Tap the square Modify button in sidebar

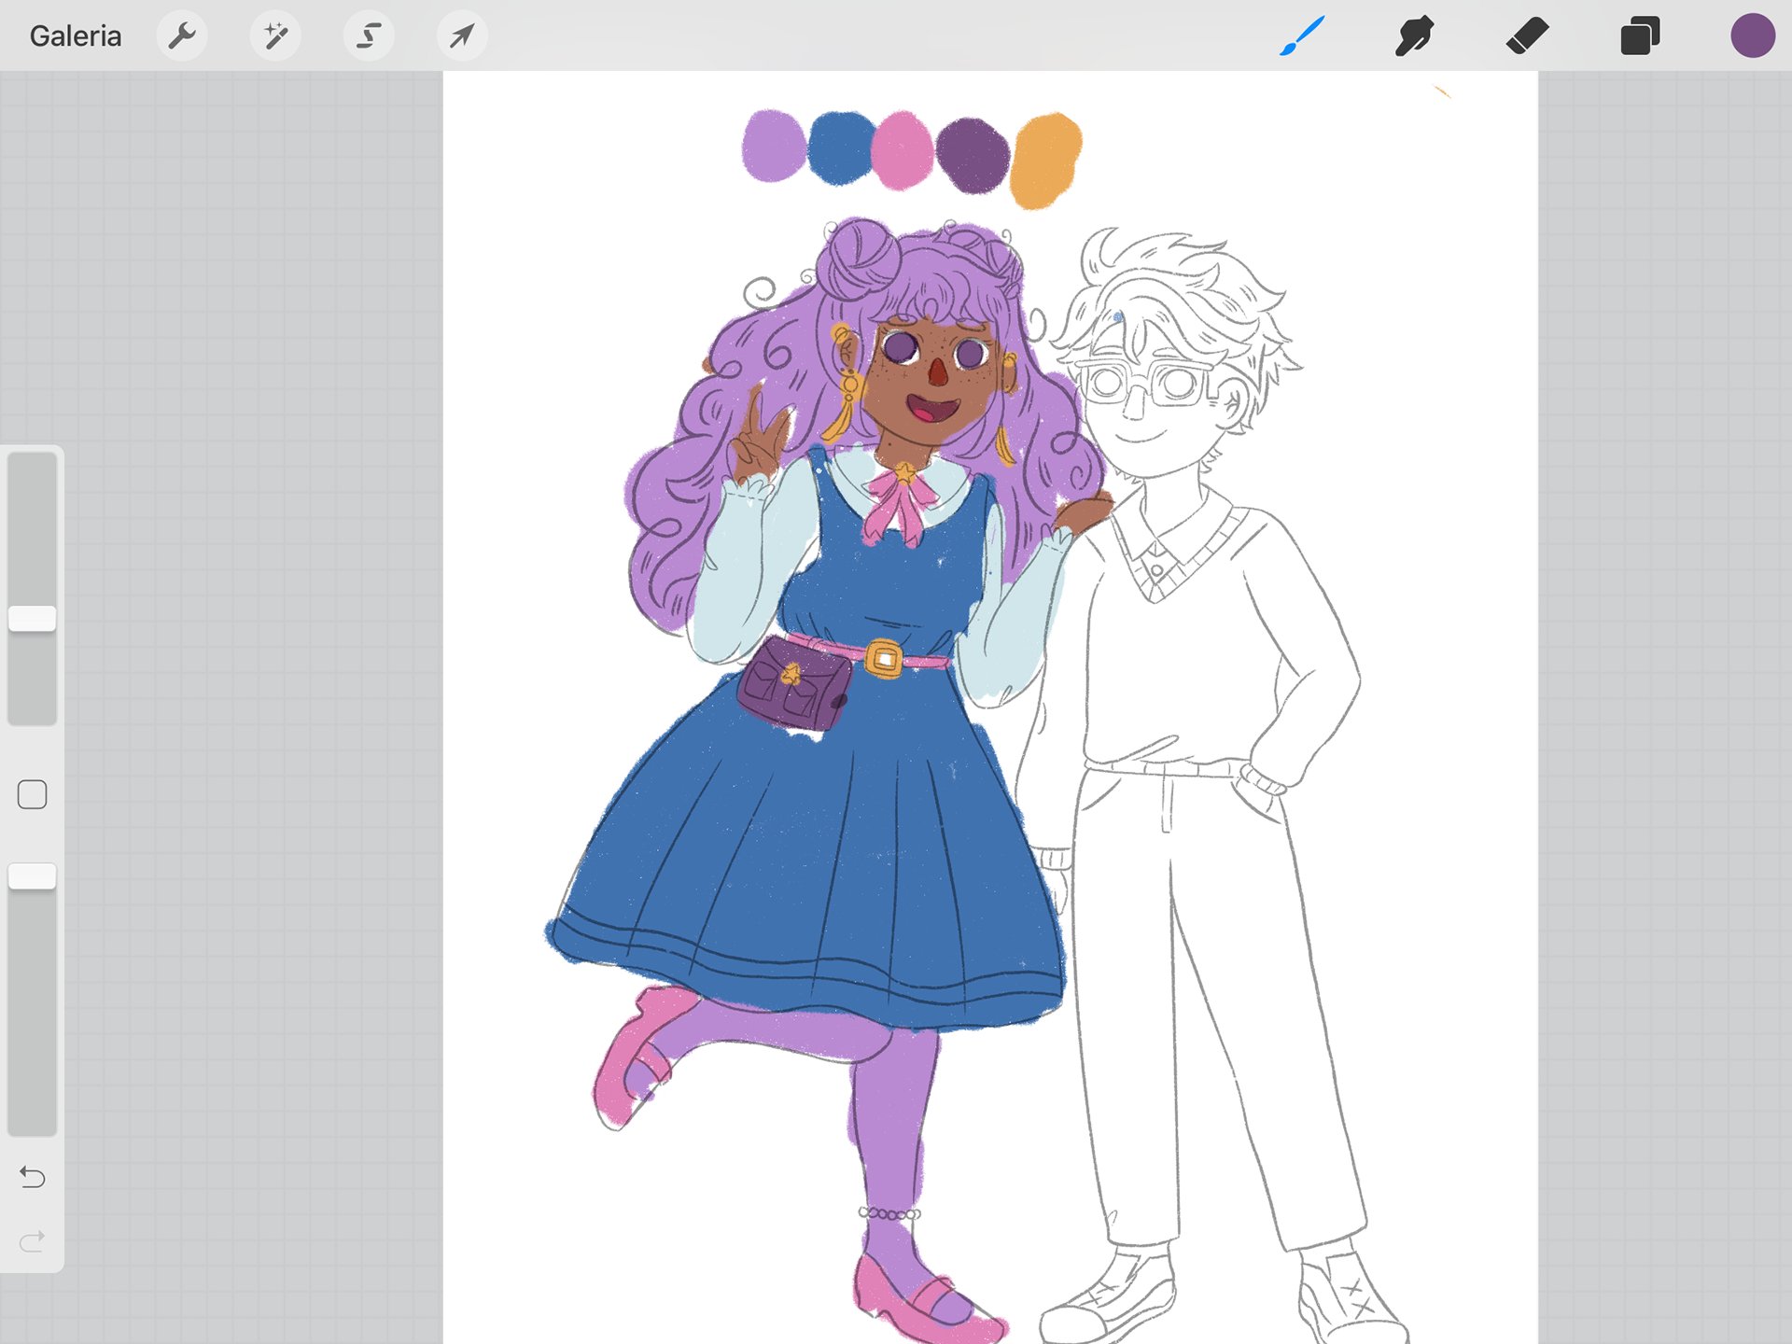tap(33, 794)
